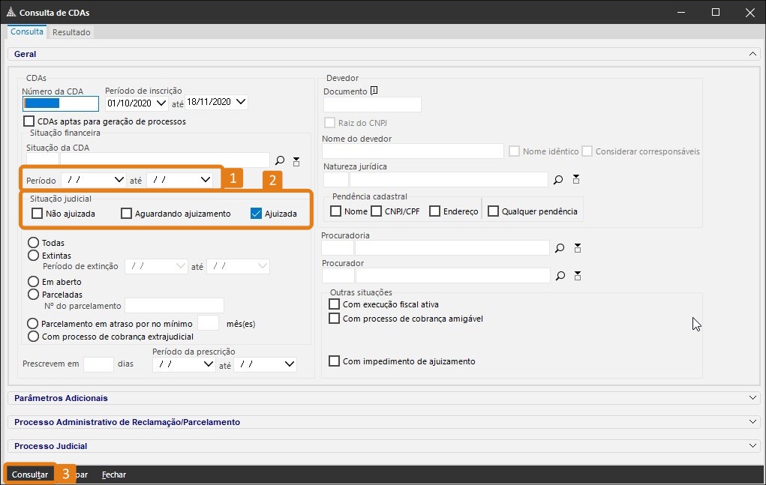The image size is (766, 485).
Task: Click the Nome do devedor input field
Action: (x=413, y=152)
